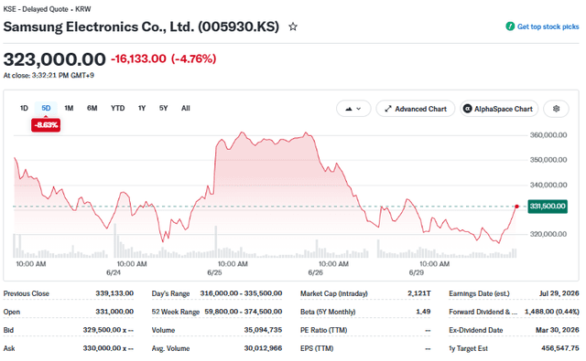Viewport: 586px width, 361px height.
Task: Click the PE Ratio (TTM) label
Action: pos(323,330)
